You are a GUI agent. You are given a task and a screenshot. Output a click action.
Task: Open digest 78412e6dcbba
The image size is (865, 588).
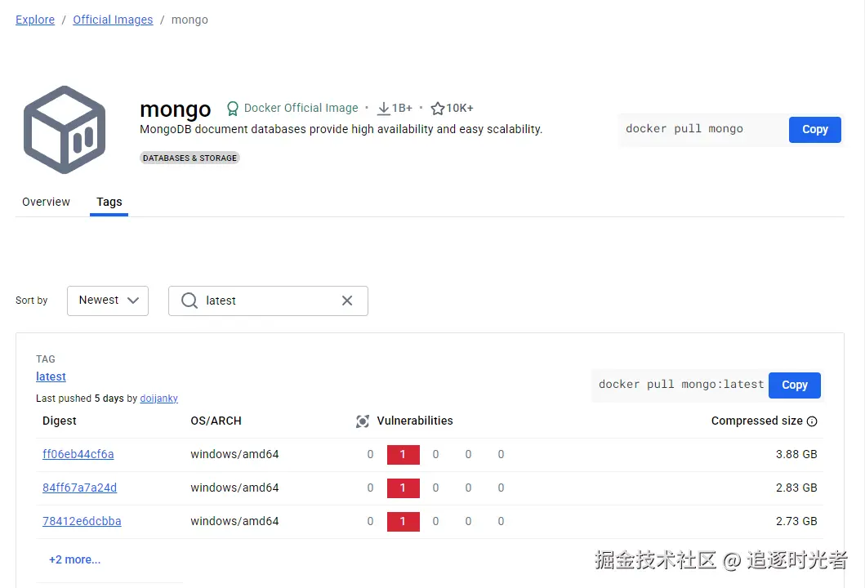[x=82, y=521]
